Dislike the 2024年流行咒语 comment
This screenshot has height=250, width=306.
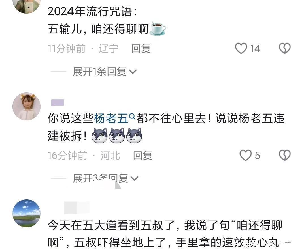(x=285, y=48)
